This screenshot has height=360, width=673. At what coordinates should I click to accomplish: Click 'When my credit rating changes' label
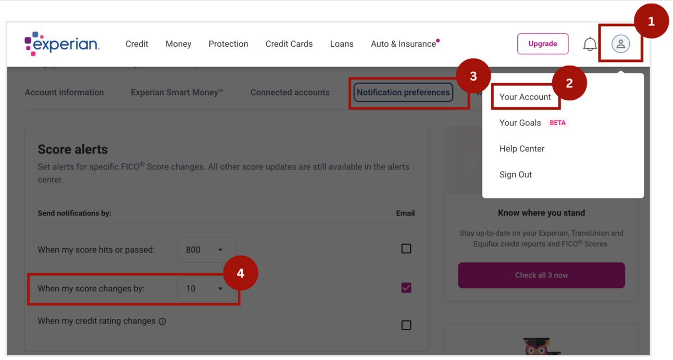click(x=97, y=321)
